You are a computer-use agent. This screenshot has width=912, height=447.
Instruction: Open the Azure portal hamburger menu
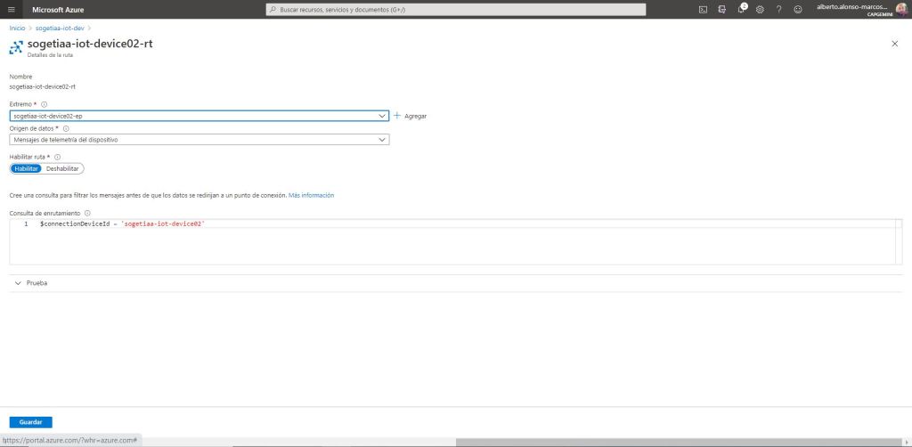12,9
